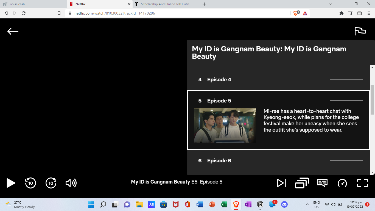Viewport: 375px width, 211px height.
Task: Click the My ID is Gangnam Beauty panel title
Action: pyautogui.click(x=269, y=52)
